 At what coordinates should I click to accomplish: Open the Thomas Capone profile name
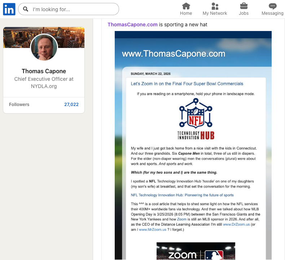click(44, 71)
